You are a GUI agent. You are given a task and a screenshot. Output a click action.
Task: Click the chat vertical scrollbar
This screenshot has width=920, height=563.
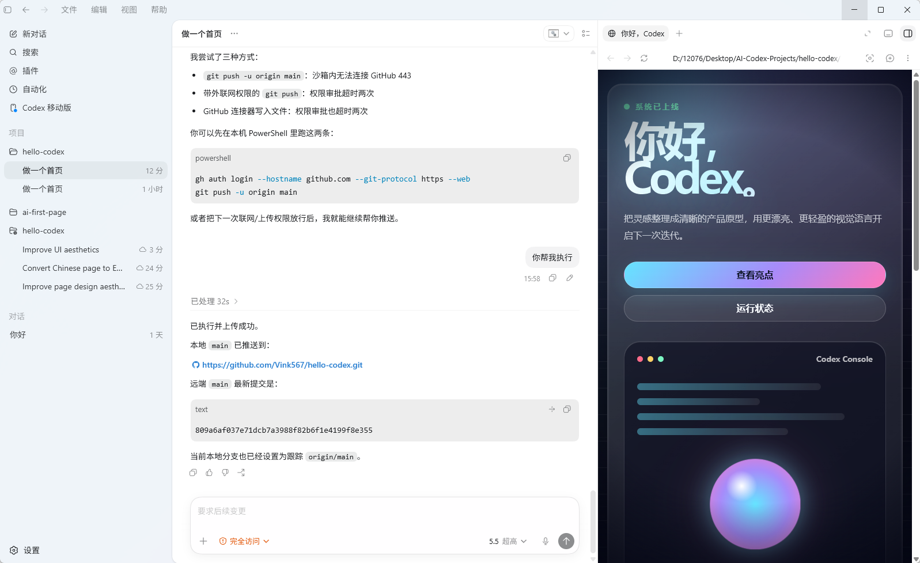click(x=593, y=522)
